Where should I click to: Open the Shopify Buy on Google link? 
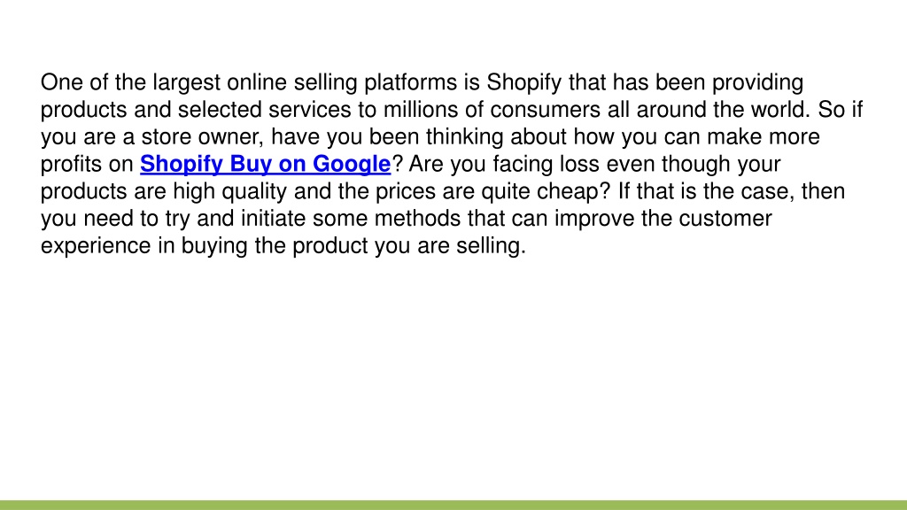[x=266, y=164]
